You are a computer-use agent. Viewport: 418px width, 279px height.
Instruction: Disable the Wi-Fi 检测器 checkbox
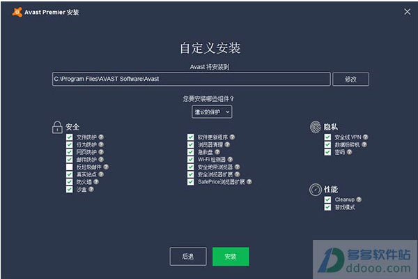[x=190, y=160]
